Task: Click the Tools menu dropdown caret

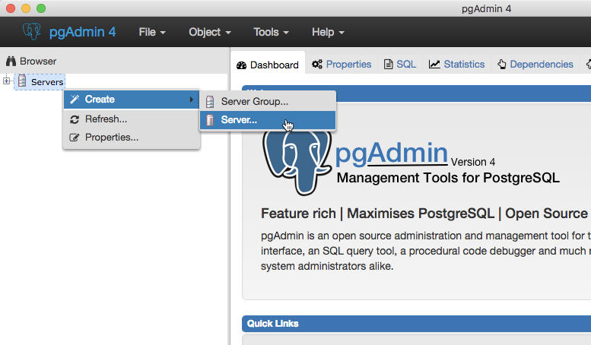Action: point(286,33)
